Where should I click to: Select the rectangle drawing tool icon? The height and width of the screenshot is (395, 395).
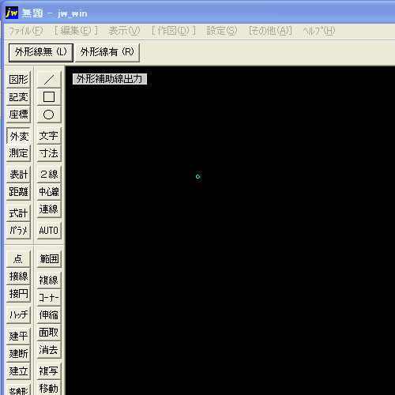point(49,97)
